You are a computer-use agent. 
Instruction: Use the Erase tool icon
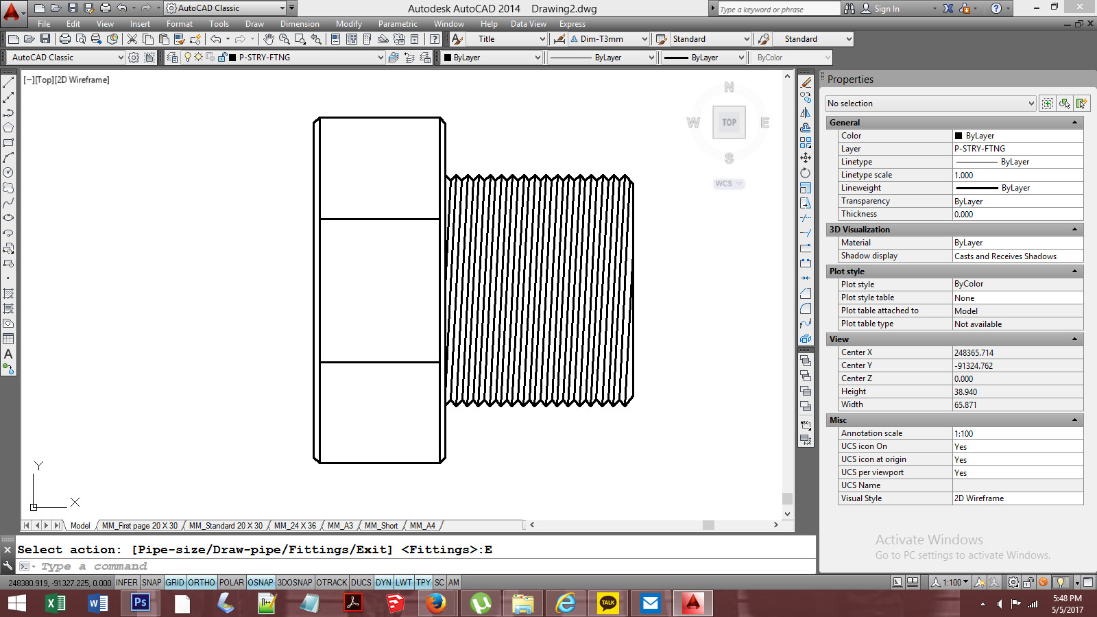(x=806, y=82)
